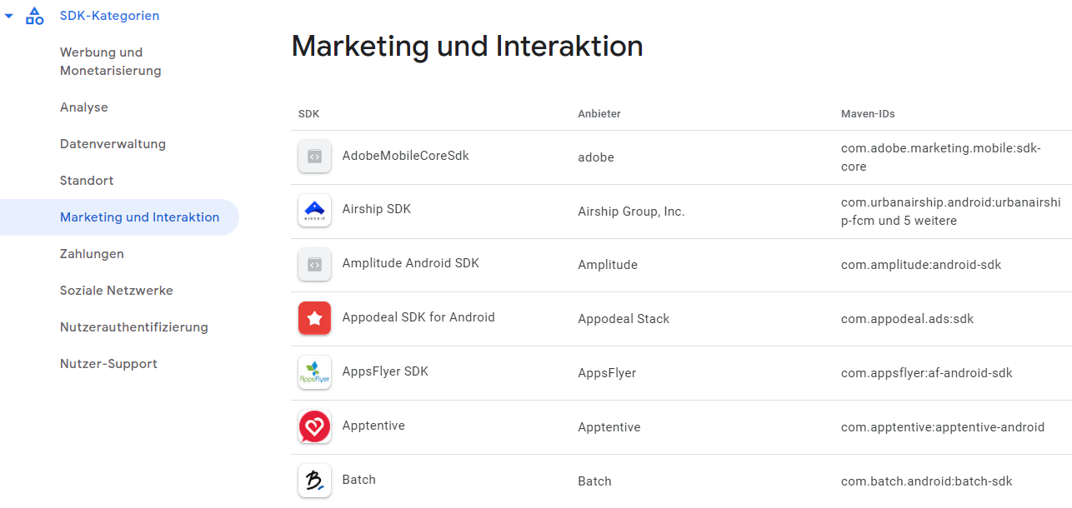
Task: Select Zahlungen in the sidebar
Action: [92, 254]
